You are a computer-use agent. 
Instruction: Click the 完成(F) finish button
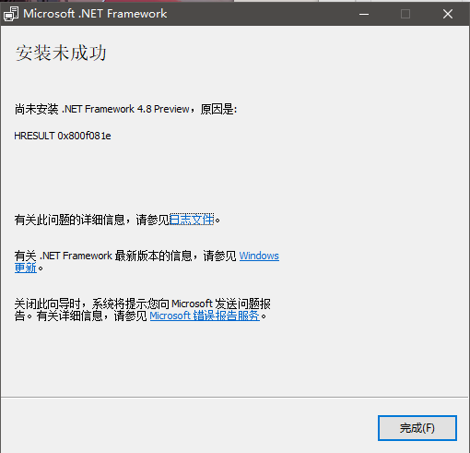[x=417, y=428]
